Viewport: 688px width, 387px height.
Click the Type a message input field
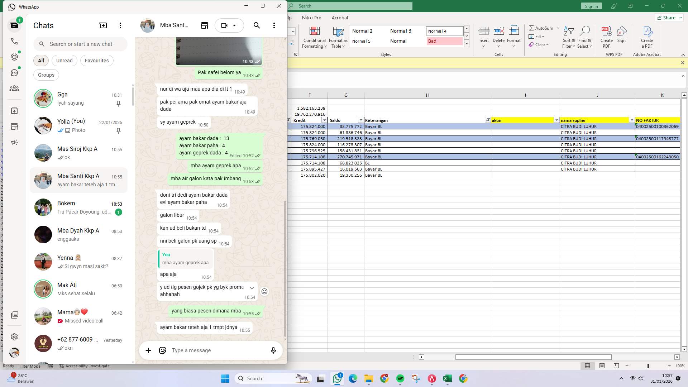pos(201,350)
